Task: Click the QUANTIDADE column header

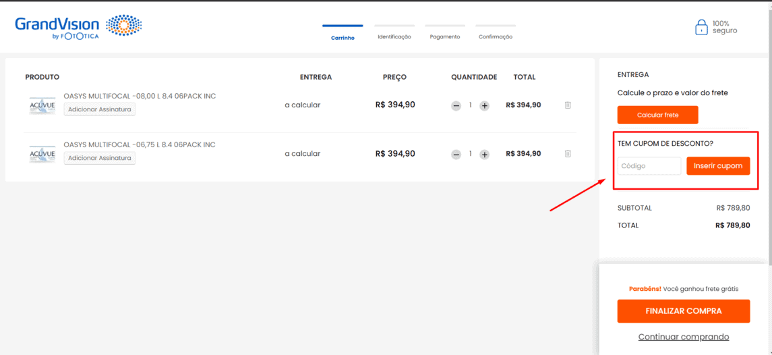Action: point(474,77)
